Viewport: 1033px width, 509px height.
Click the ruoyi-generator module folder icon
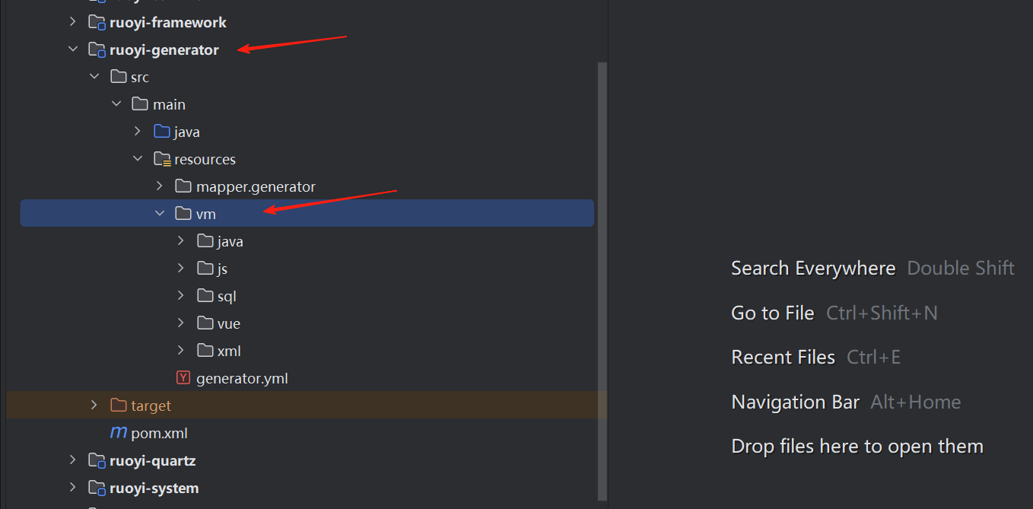(x=97, y=50)
